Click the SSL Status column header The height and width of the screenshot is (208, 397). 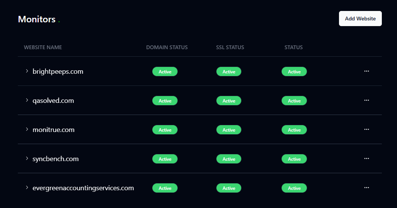230,47
